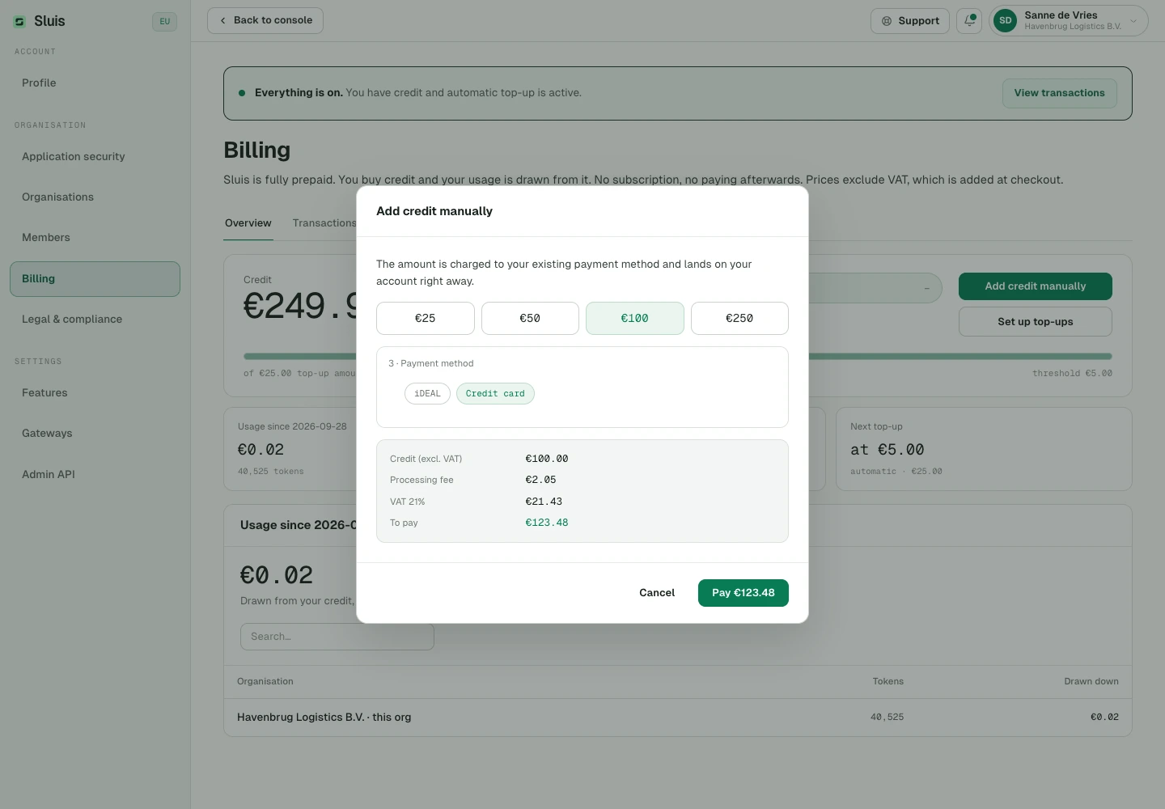The height and width of the screenshot is (809, 1165).
Task: Select the €100 credit amount
Action: 635,318
